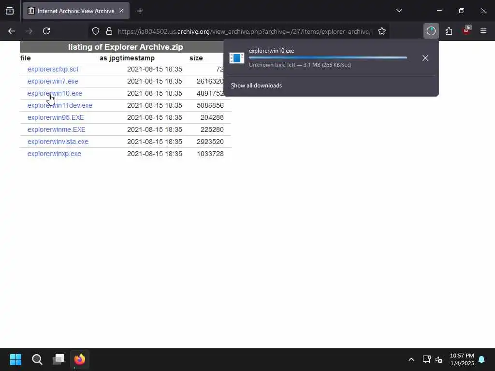Download explorerwin7.exe file
The image size is (495, 371).
click(53, 81)
